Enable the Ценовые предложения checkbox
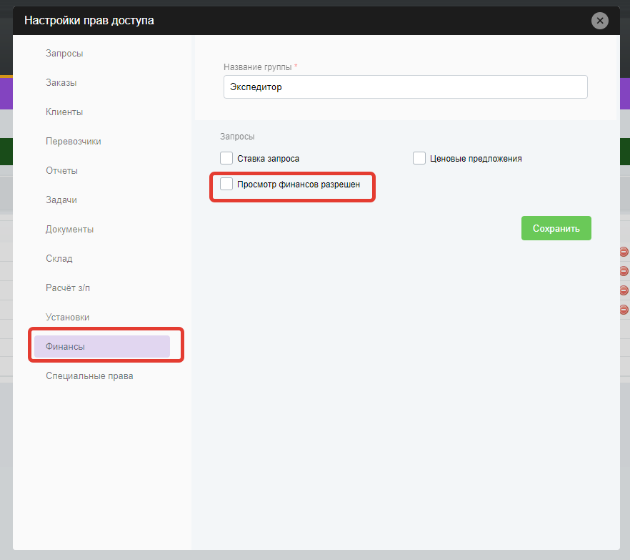Screen dimensions: 630x560 (x=419, y=158)
